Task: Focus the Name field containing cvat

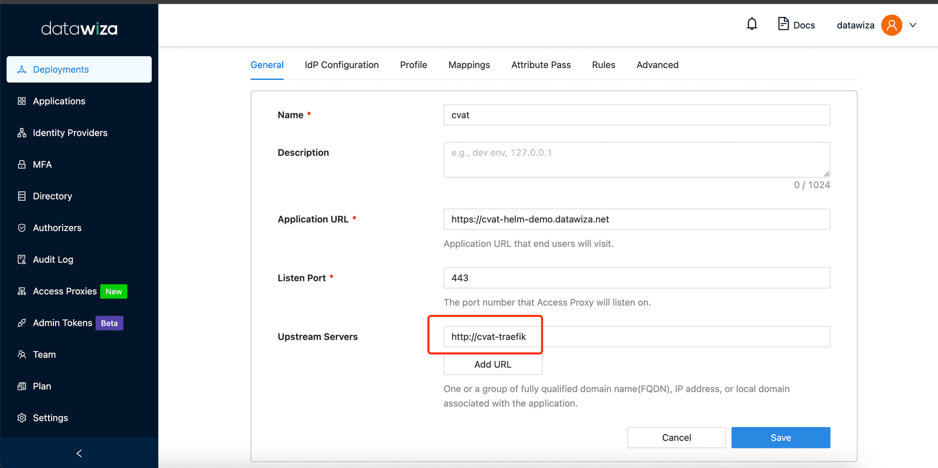Action: pos(637,115)
